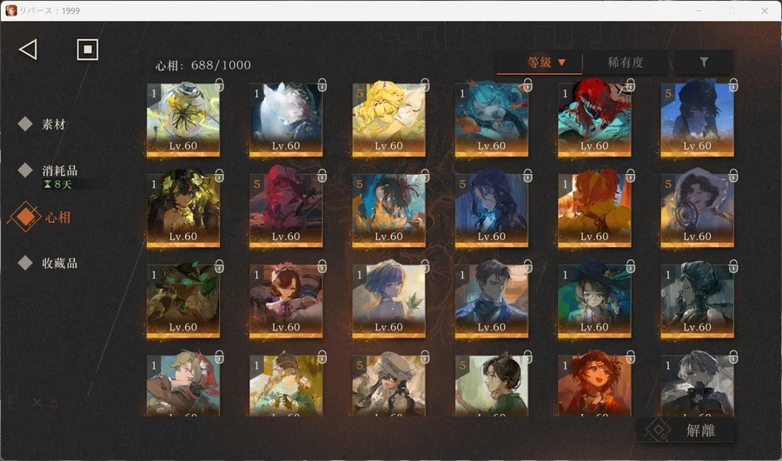This screenshot has width=782, height=461.
Task: Open the man in blue suit psychube
Action: pyautogui.click(x=491, y=300)
